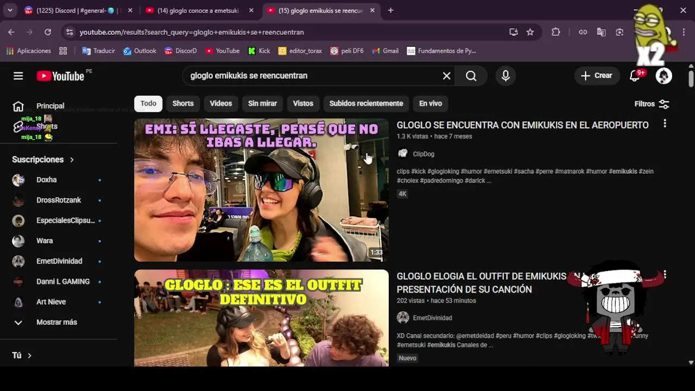Reload the page
This screenshot has width=695, height=391.
[48, 32]
